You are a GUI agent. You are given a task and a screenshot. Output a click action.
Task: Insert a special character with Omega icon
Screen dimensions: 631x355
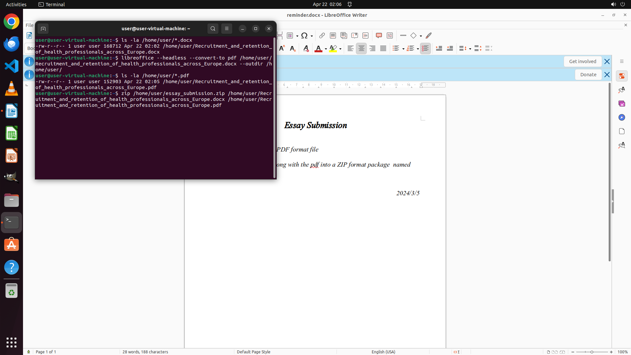pyautogui.click(x=304, y=35)
